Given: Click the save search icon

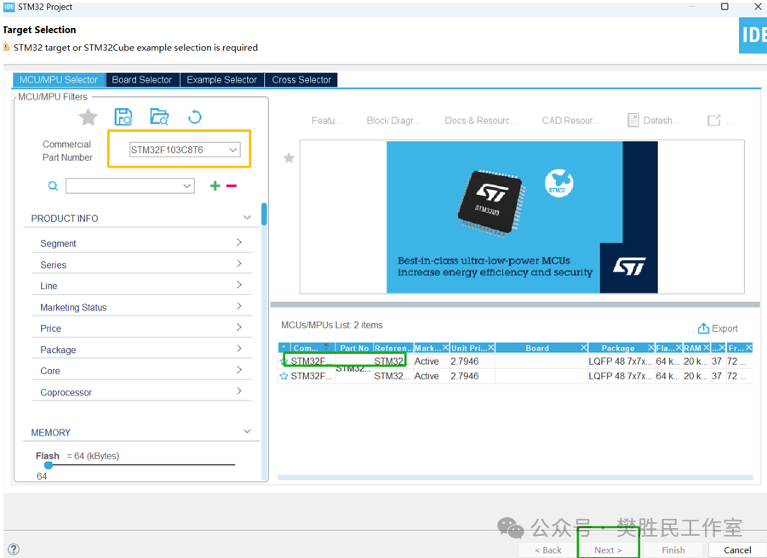Looking at the screenshot, I should (x=123, y=117).
